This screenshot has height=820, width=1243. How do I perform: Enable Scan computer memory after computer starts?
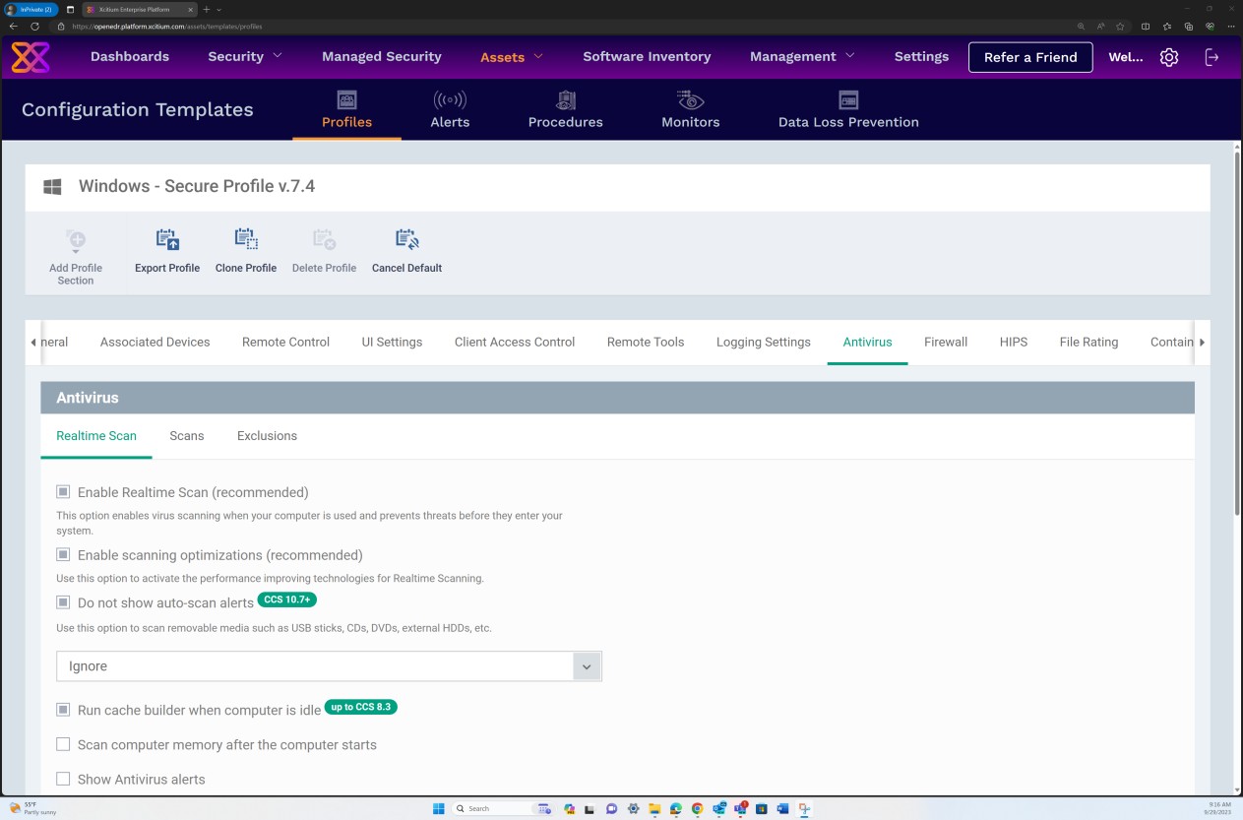click(63, 744)
